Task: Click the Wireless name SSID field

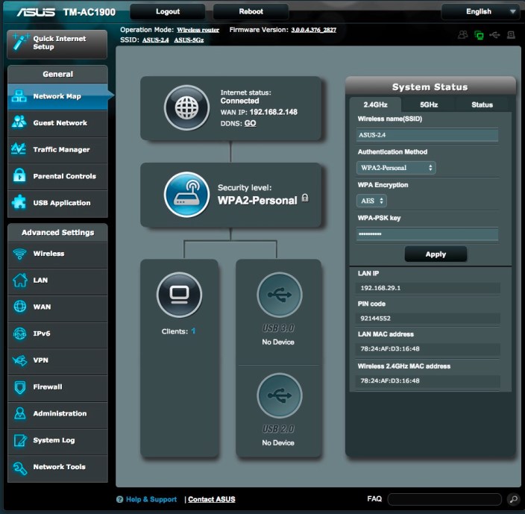Action: [x=427, y=135]
